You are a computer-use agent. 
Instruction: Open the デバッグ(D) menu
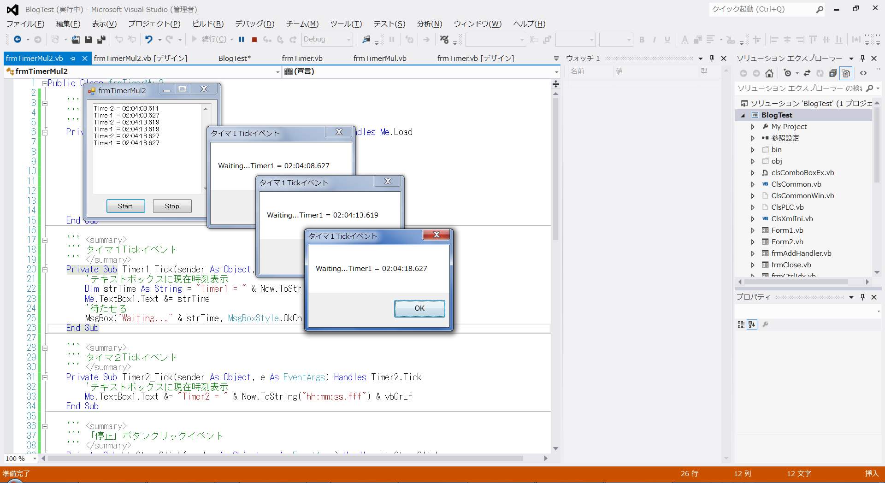254,24
